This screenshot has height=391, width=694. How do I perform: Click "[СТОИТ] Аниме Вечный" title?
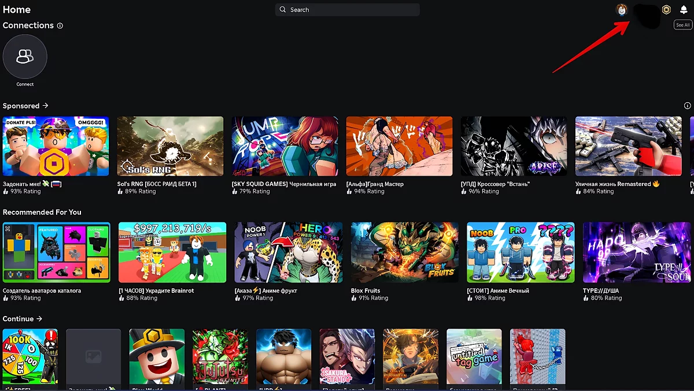[499, 291]
